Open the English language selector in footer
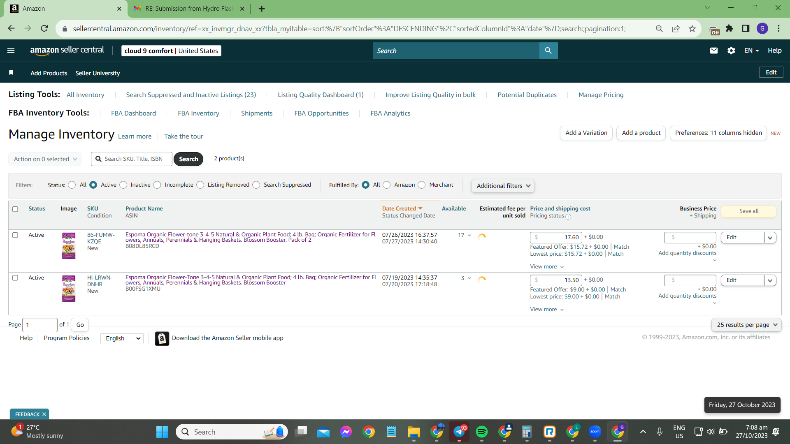The width and height of the screenshot is (790, 444). click(122, 338)
